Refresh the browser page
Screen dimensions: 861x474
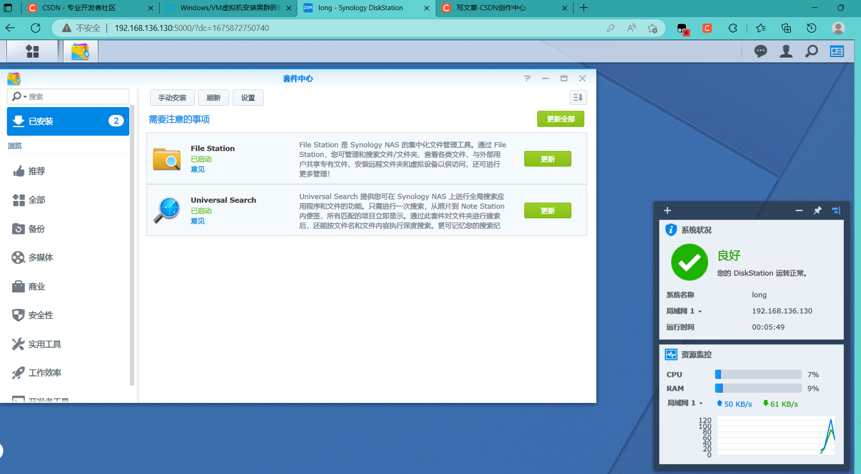(36, 28)
